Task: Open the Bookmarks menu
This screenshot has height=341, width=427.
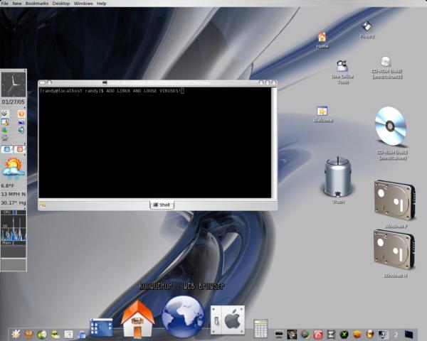Action: pyautogui.click(x=37, y=4)
